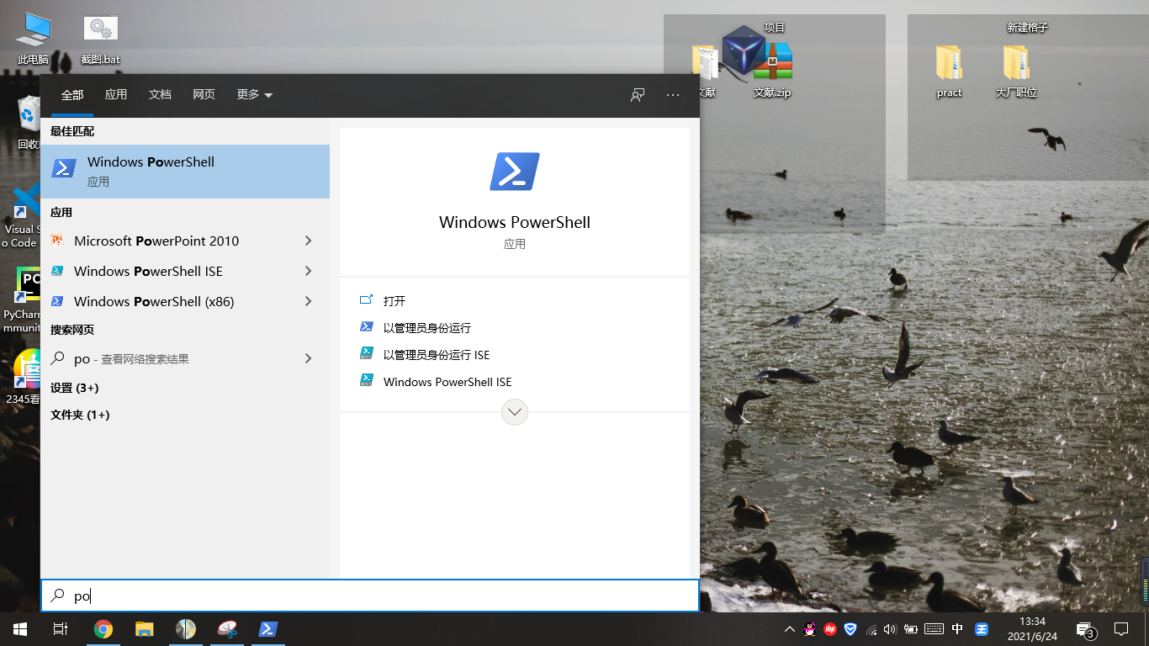Viewport: 1149px width, 646px height.
Task: Expand Microsoft PowerPoint 2010 result arrow
Action: click(x=308, y=241)
